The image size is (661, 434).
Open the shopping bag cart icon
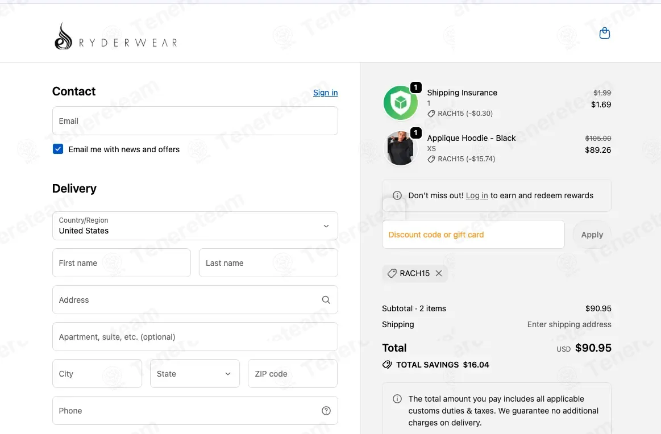pos(605,34)
